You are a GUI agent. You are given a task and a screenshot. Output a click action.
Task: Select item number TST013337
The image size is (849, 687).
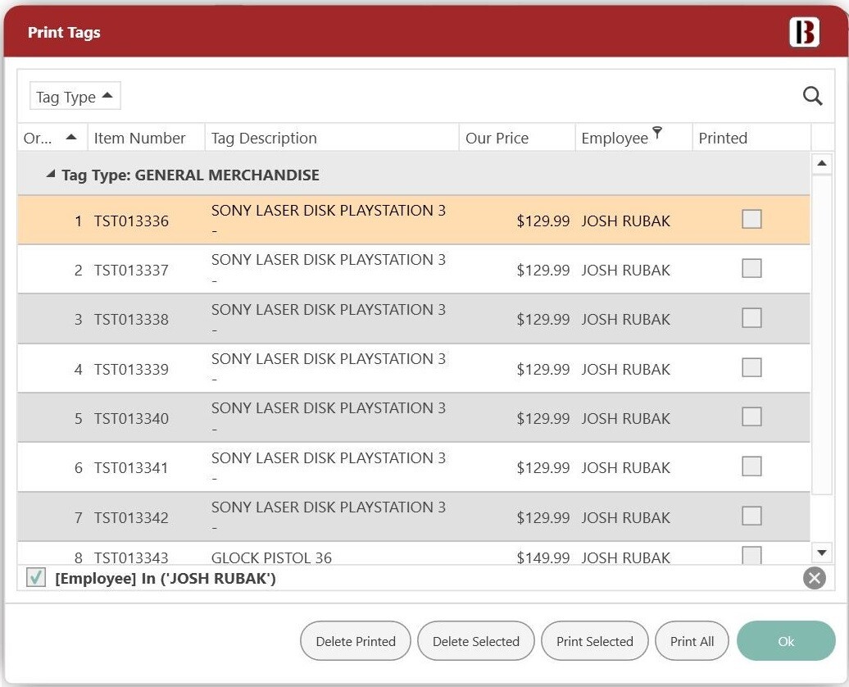click(131, 270)
